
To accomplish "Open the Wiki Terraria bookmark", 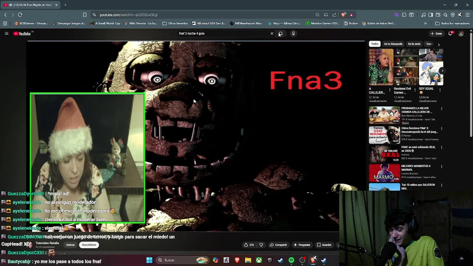I will click(x=140, y=23).
